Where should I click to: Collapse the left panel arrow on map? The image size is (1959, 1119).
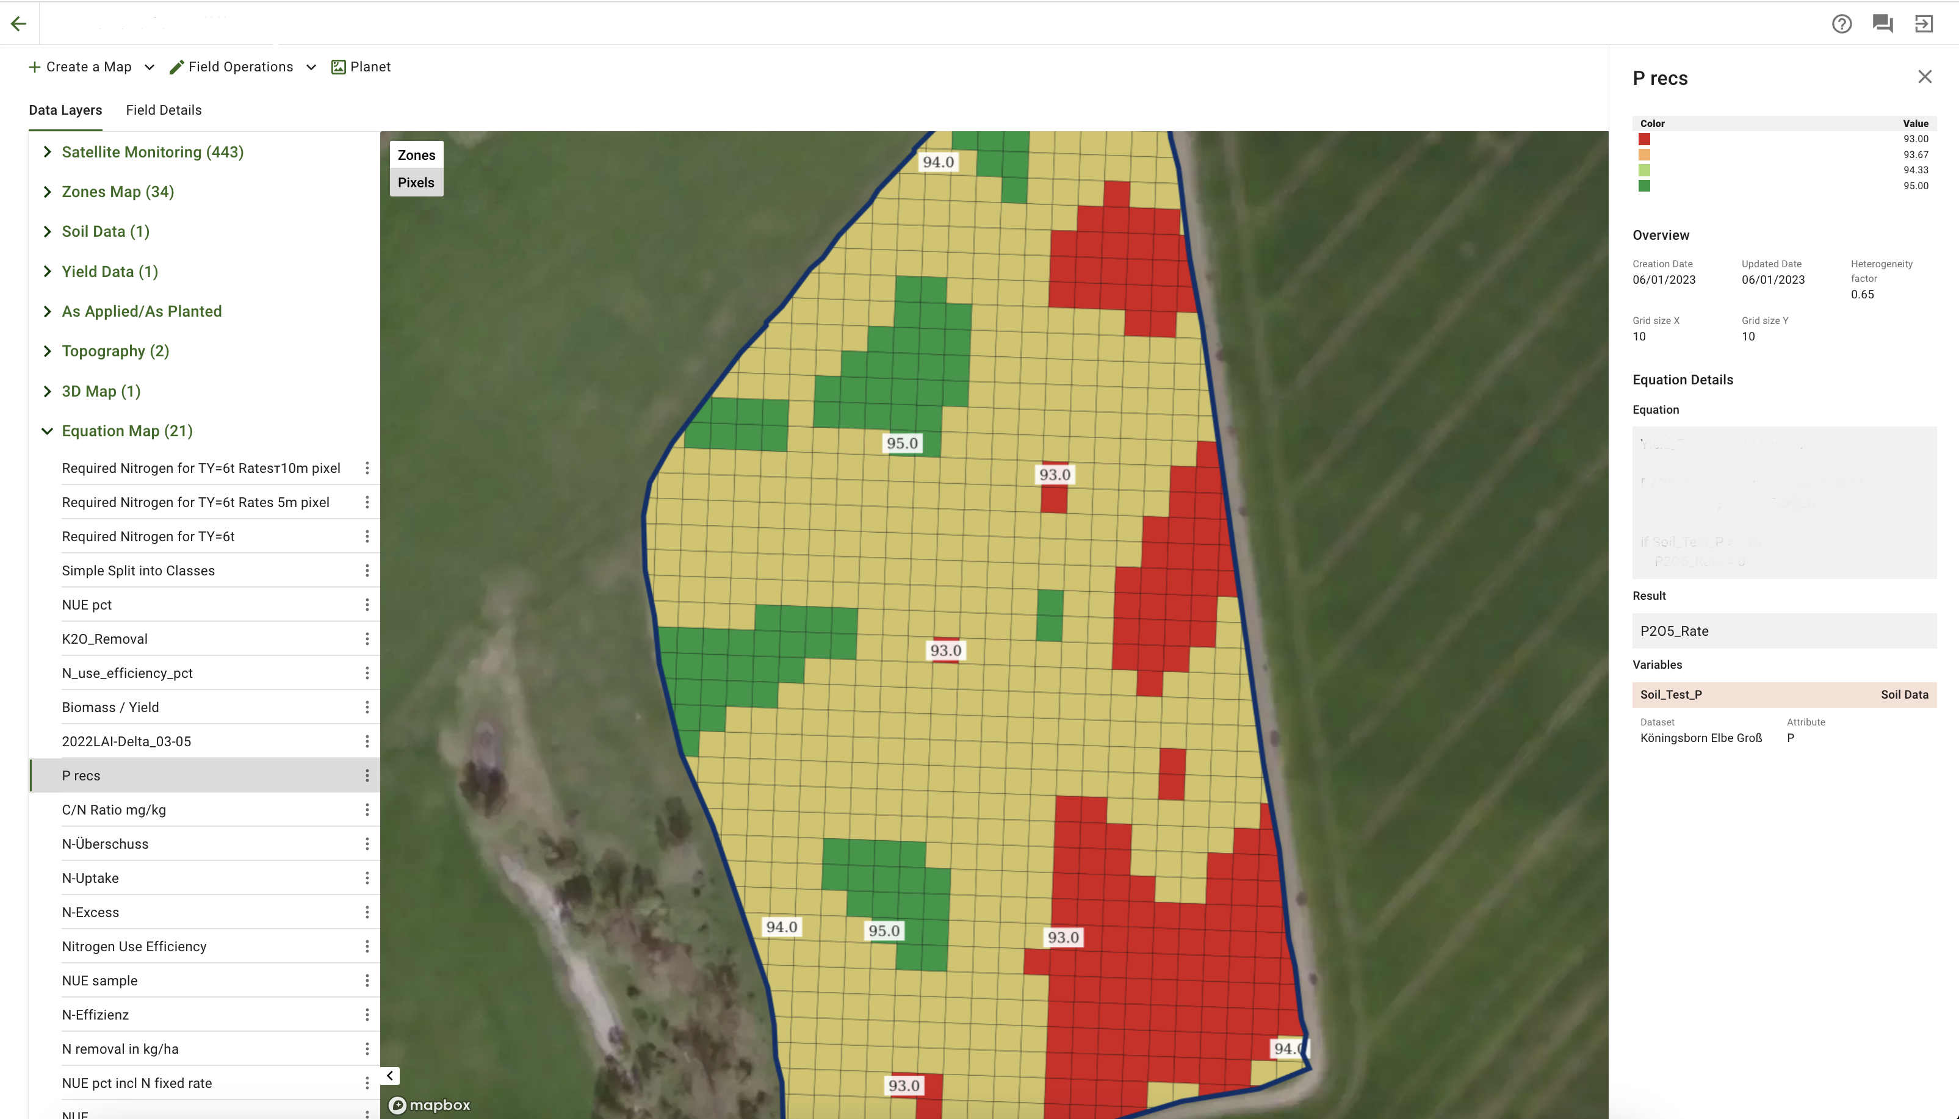pos(389,1075)
